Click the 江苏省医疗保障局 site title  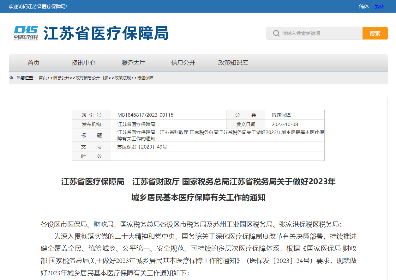(x=106, y=33)
